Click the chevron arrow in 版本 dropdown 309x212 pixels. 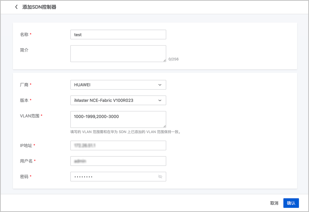(x=160, y=100)
